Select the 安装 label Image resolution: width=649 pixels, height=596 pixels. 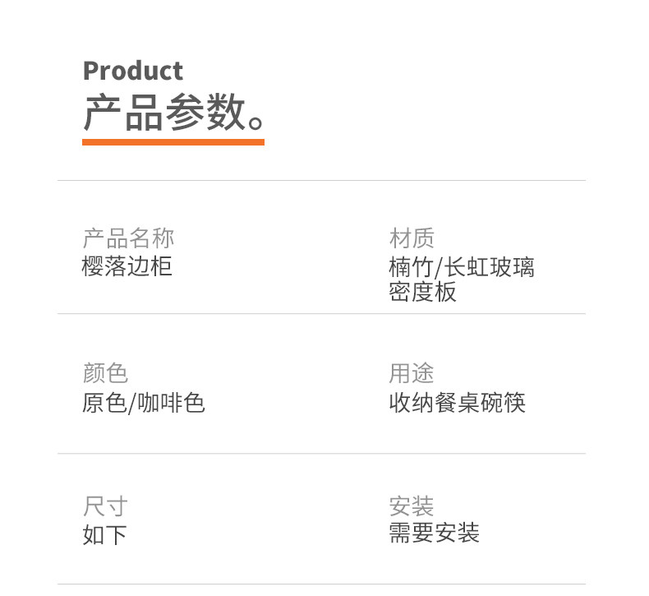coord(412,506)
